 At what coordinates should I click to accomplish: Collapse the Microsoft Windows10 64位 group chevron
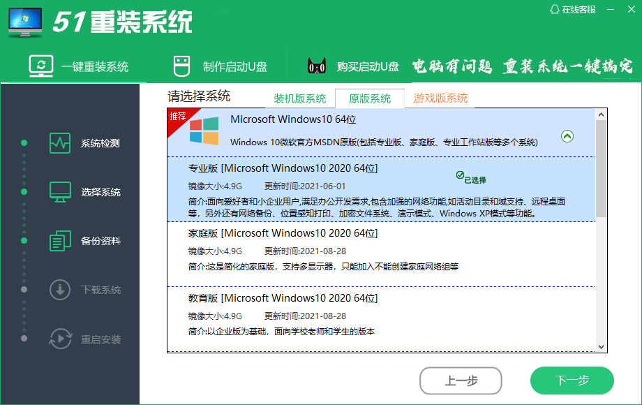tap(567, 136)
